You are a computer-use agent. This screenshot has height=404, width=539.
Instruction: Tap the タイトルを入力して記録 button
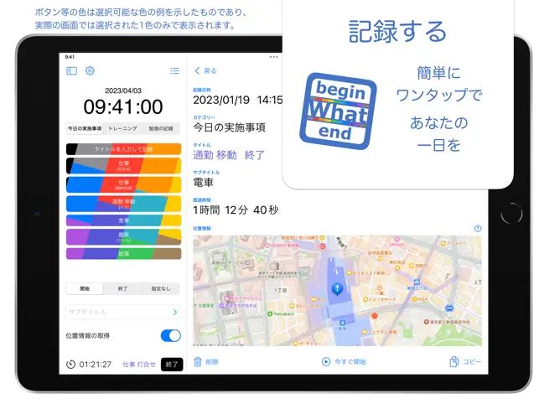point(123,149)
